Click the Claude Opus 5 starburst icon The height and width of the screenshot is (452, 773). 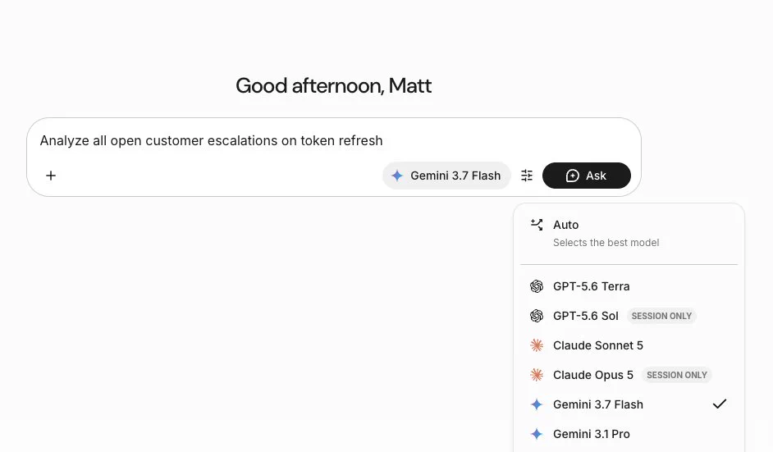537,375
